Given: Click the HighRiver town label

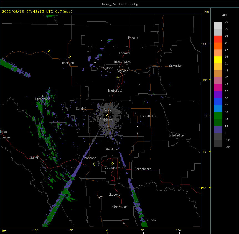Looking at the screenshot, I should 119,206.
